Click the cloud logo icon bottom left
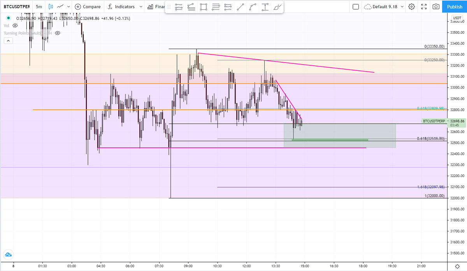Viewport: 467px width, 271px height. tap(9, 255)
